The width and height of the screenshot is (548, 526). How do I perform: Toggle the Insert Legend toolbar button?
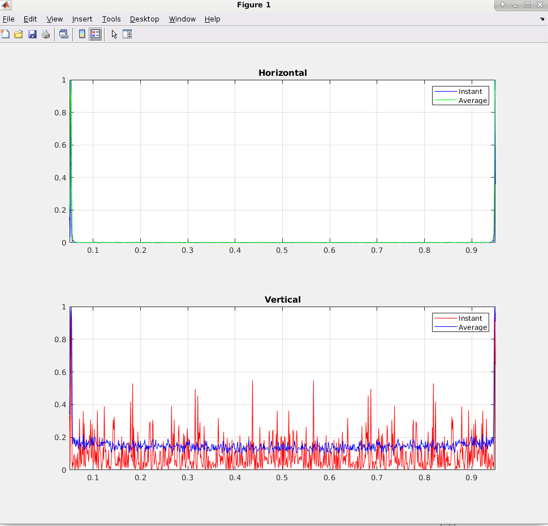[x=95, y=35]
